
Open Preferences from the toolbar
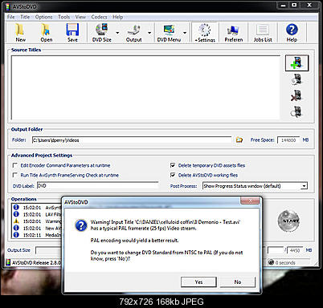[x=234, y=33]
